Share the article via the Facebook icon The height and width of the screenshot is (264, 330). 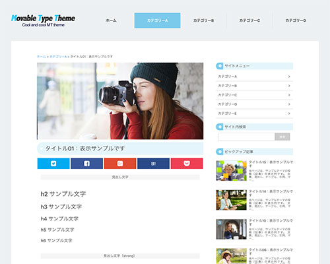86,164
